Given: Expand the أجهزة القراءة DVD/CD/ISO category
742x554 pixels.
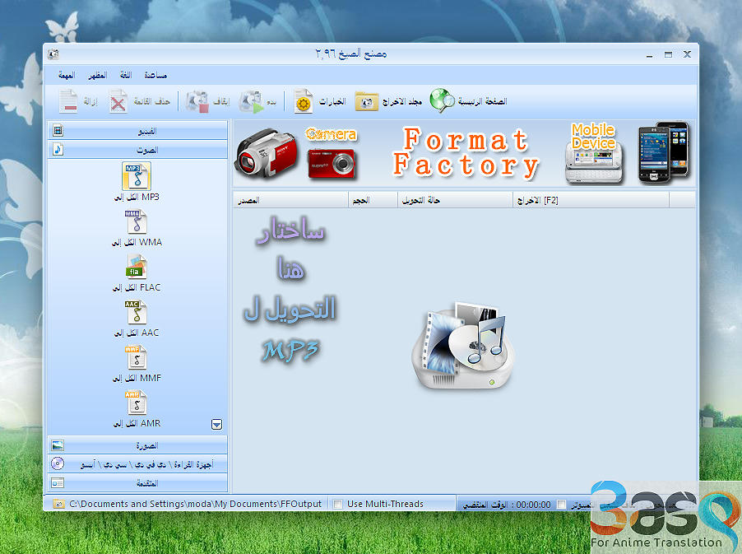Looking at the screenshot, I should click(x=137, y=464).
